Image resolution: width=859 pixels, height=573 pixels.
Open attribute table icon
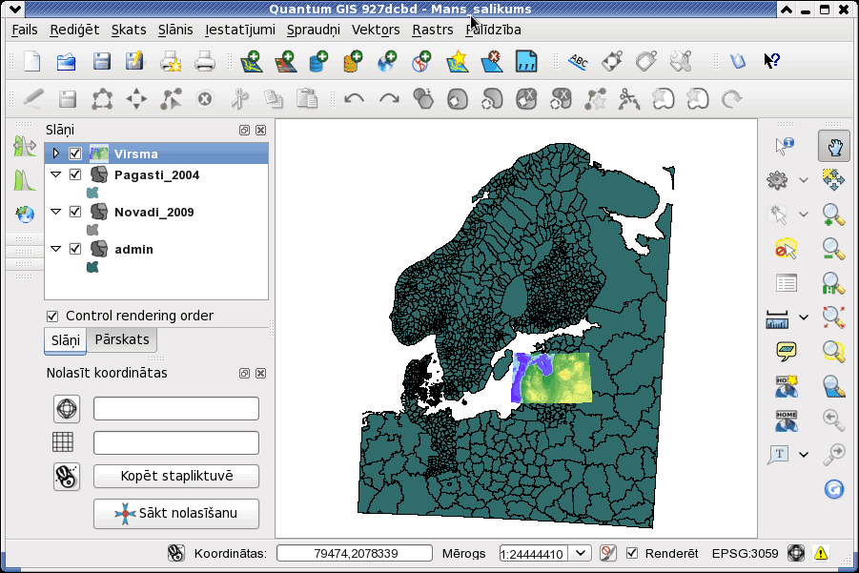click(787, 283)
